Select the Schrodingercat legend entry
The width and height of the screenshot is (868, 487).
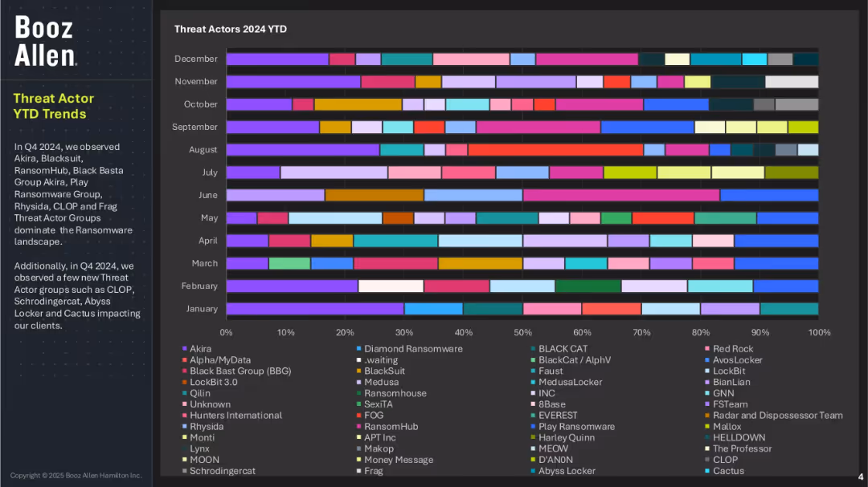(219, 471)
